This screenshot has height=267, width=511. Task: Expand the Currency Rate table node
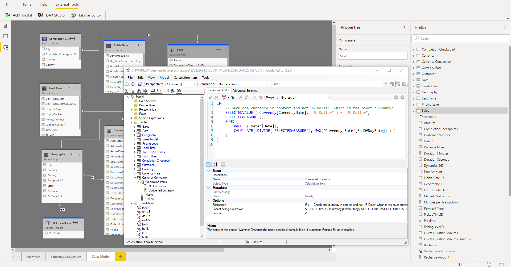pyautogui.click(x=135, y=173)
